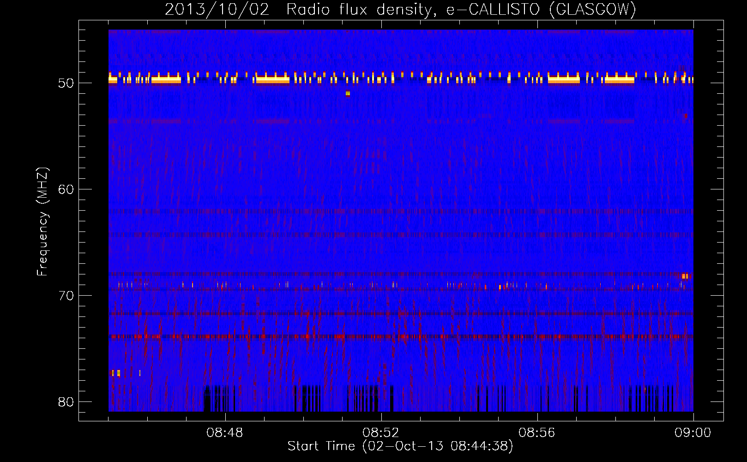The width and height of the screenshot is (747, 462).
Task: Click the red horizontal line near 74 MHz
Action: click(x=401, y=336)
